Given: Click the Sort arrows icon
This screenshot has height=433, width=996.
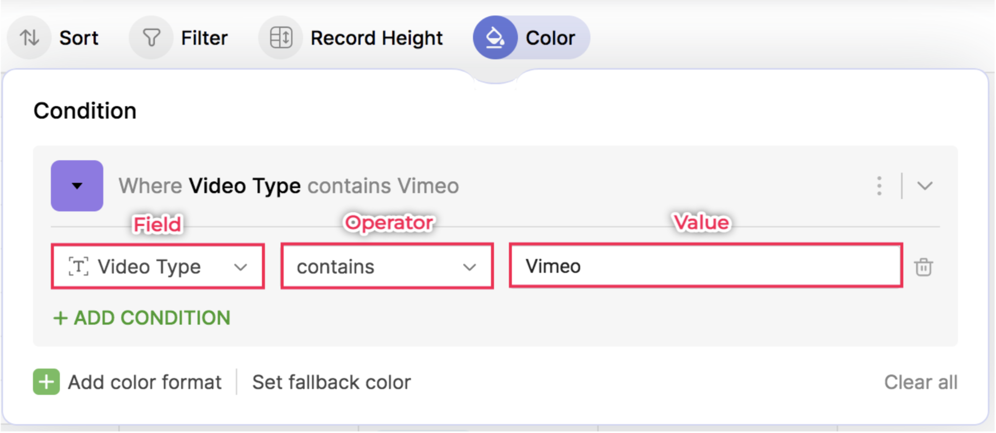Looking at the screenshot, I should (x=29, y=38).
